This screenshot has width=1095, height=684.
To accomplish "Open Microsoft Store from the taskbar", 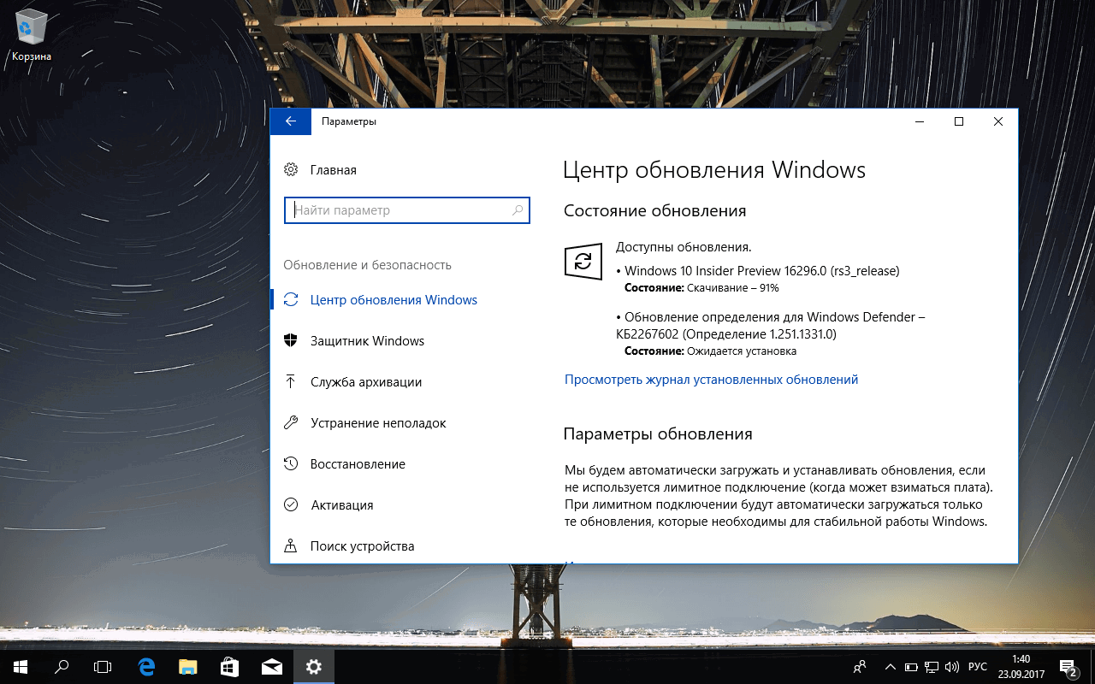I will tap(229, 666).
